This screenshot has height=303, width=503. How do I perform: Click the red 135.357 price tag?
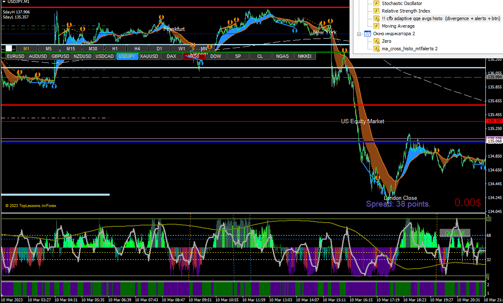click(x=494, y=121)
